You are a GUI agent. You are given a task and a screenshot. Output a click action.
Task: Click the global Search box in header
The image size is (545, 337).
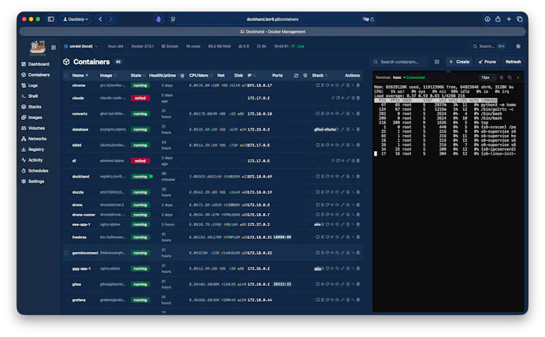[x=488, y=46]
